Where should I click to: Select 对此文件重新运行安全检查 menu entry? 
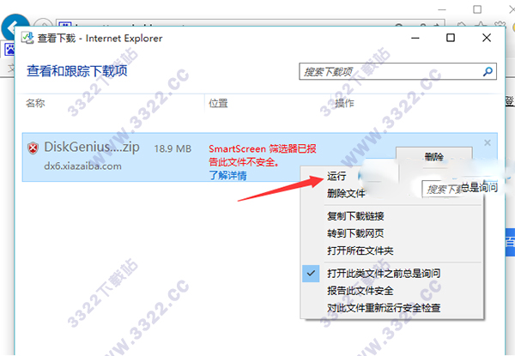[x=384, y=308]
